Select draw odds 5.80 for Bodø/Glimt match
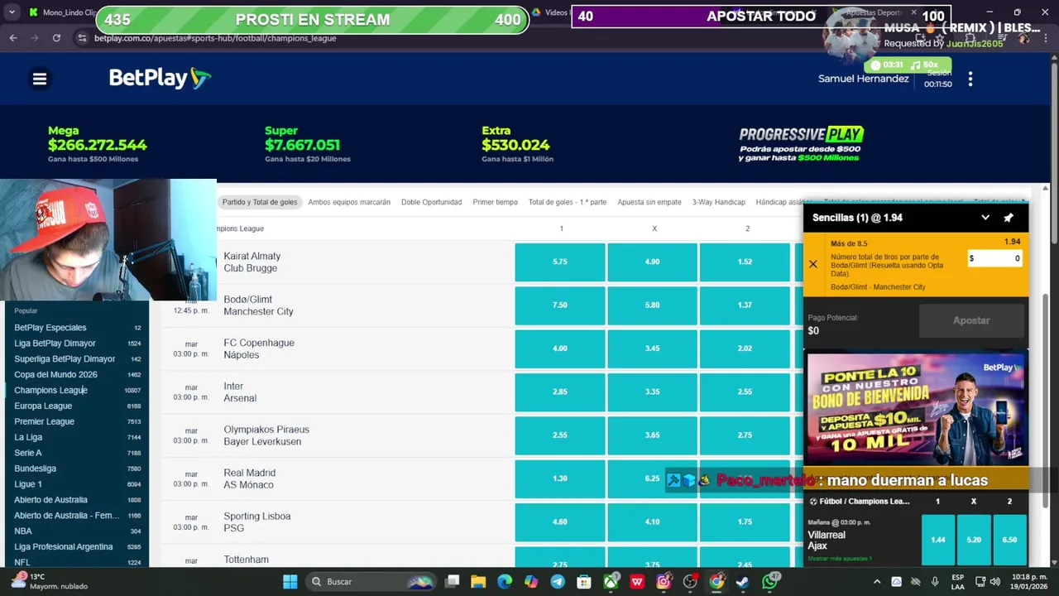Image resolution: width=1059 pixels, height=596 pixels. [x=652, y=305]
